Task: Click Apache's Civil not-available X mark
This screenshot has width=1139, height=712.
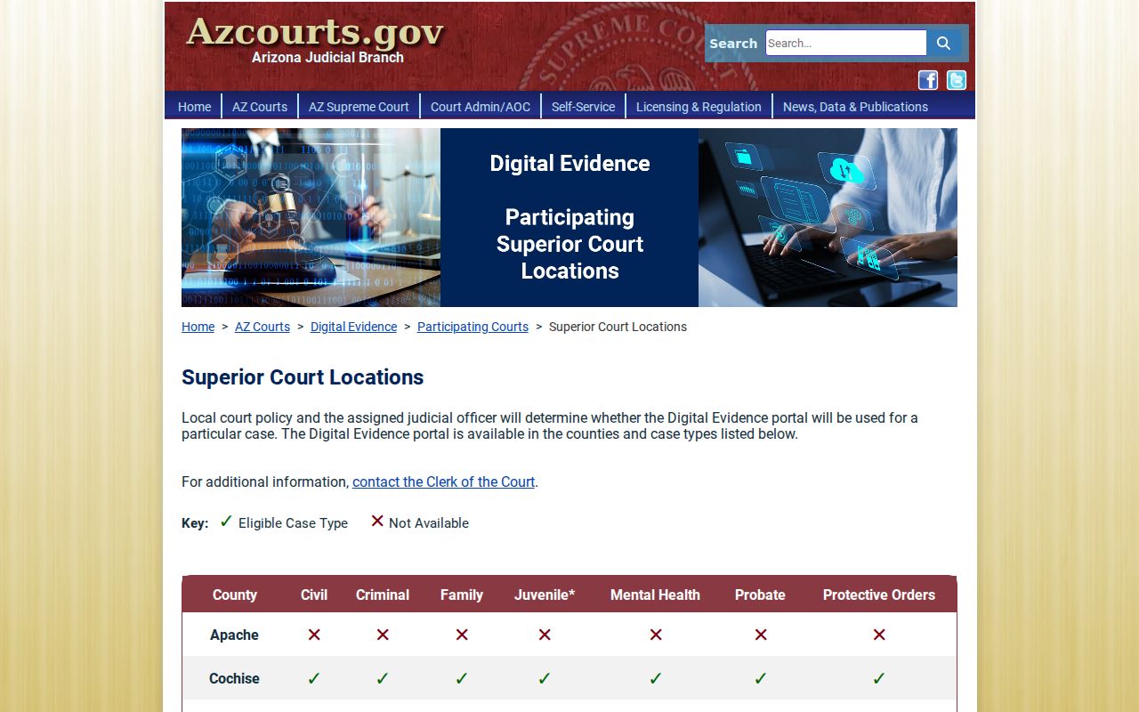Action: coord(314,635)
